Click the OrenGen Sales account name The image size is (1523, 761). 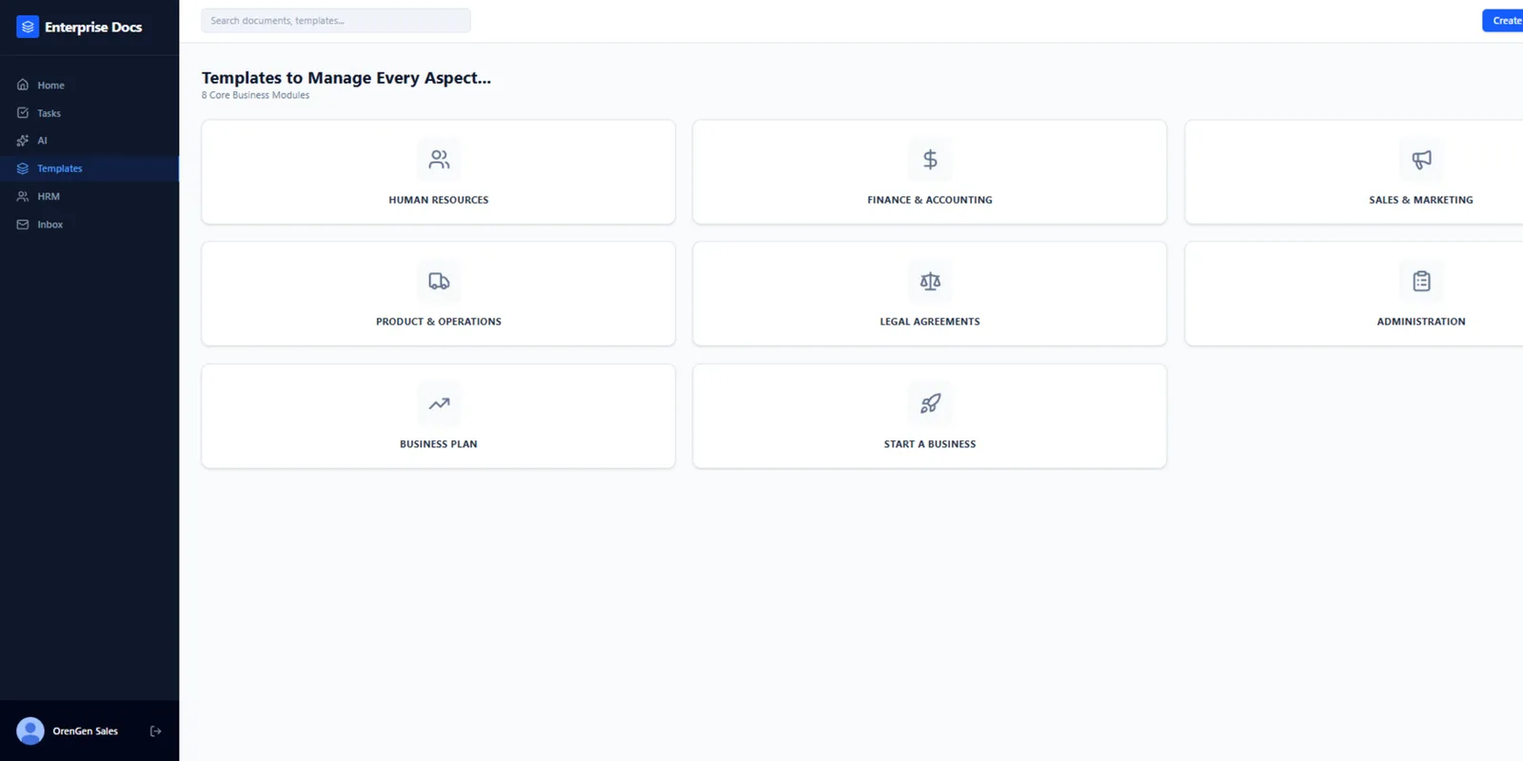86,731
